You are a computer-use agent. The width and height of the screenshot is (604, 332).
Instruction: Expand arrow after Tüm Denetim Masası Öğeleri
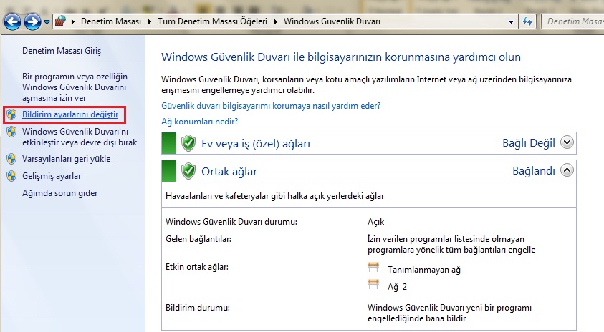[x=276, y=21]
